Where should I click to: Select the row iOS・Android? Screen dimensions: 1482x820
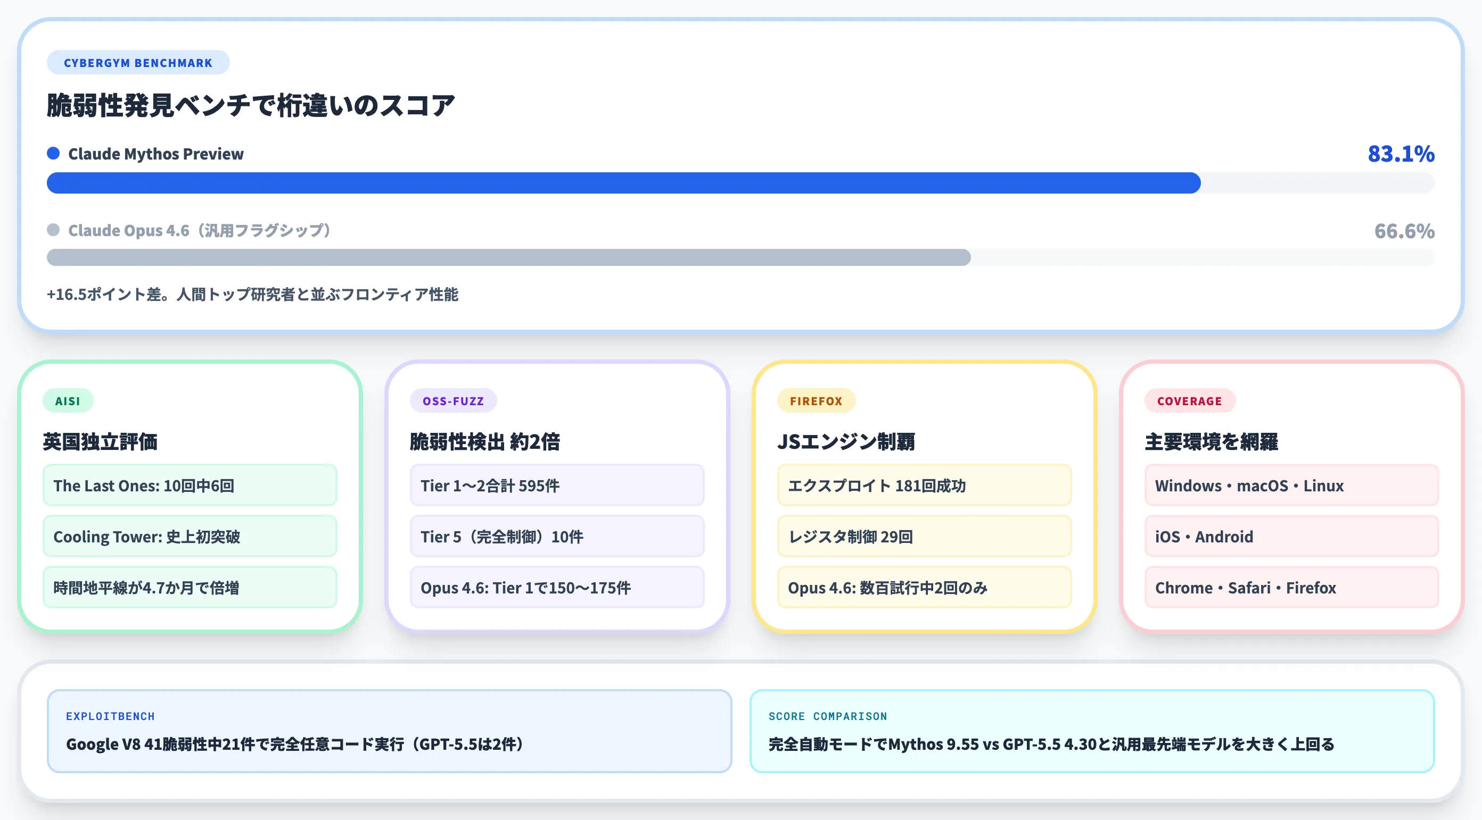coord(1291,537)
